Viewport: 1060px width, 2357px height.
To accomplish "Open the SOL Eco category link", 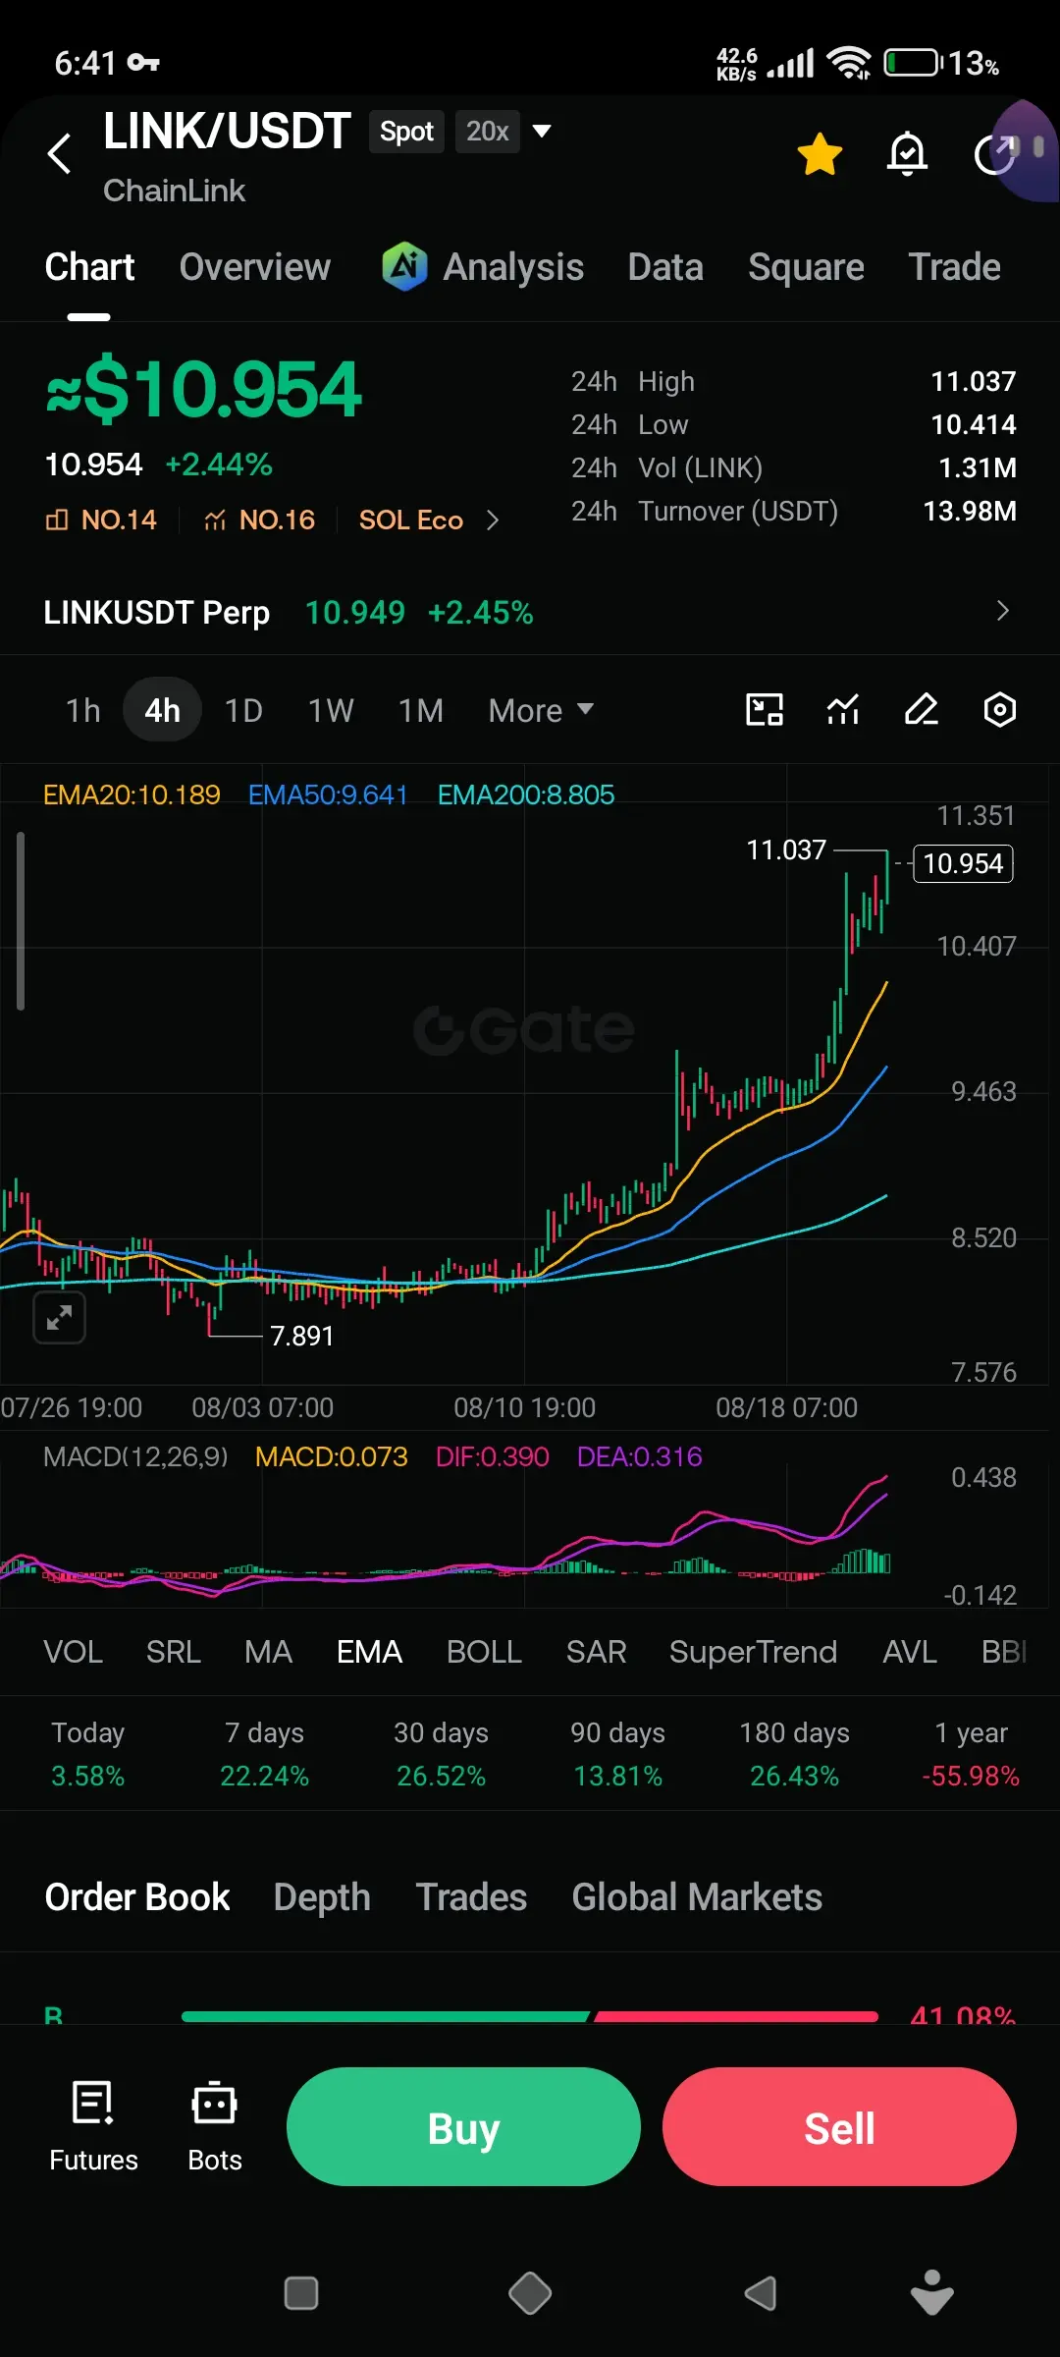I will point(410,520).
